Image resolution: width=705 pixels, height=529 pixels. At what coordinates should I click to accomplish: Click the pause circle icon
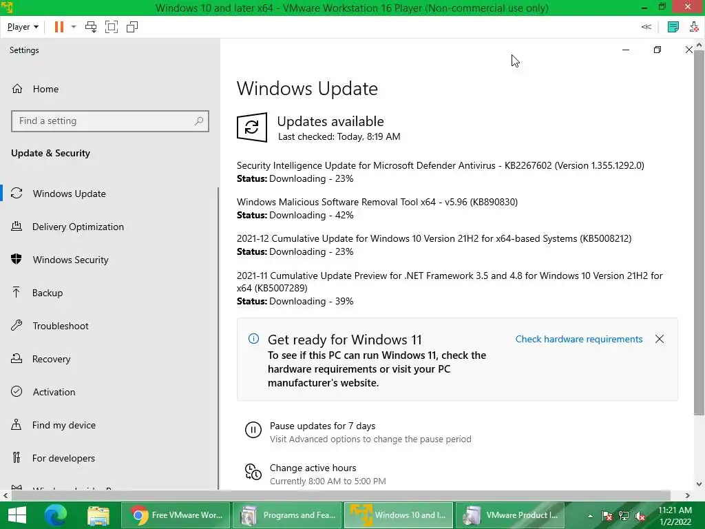click(253, 430)
